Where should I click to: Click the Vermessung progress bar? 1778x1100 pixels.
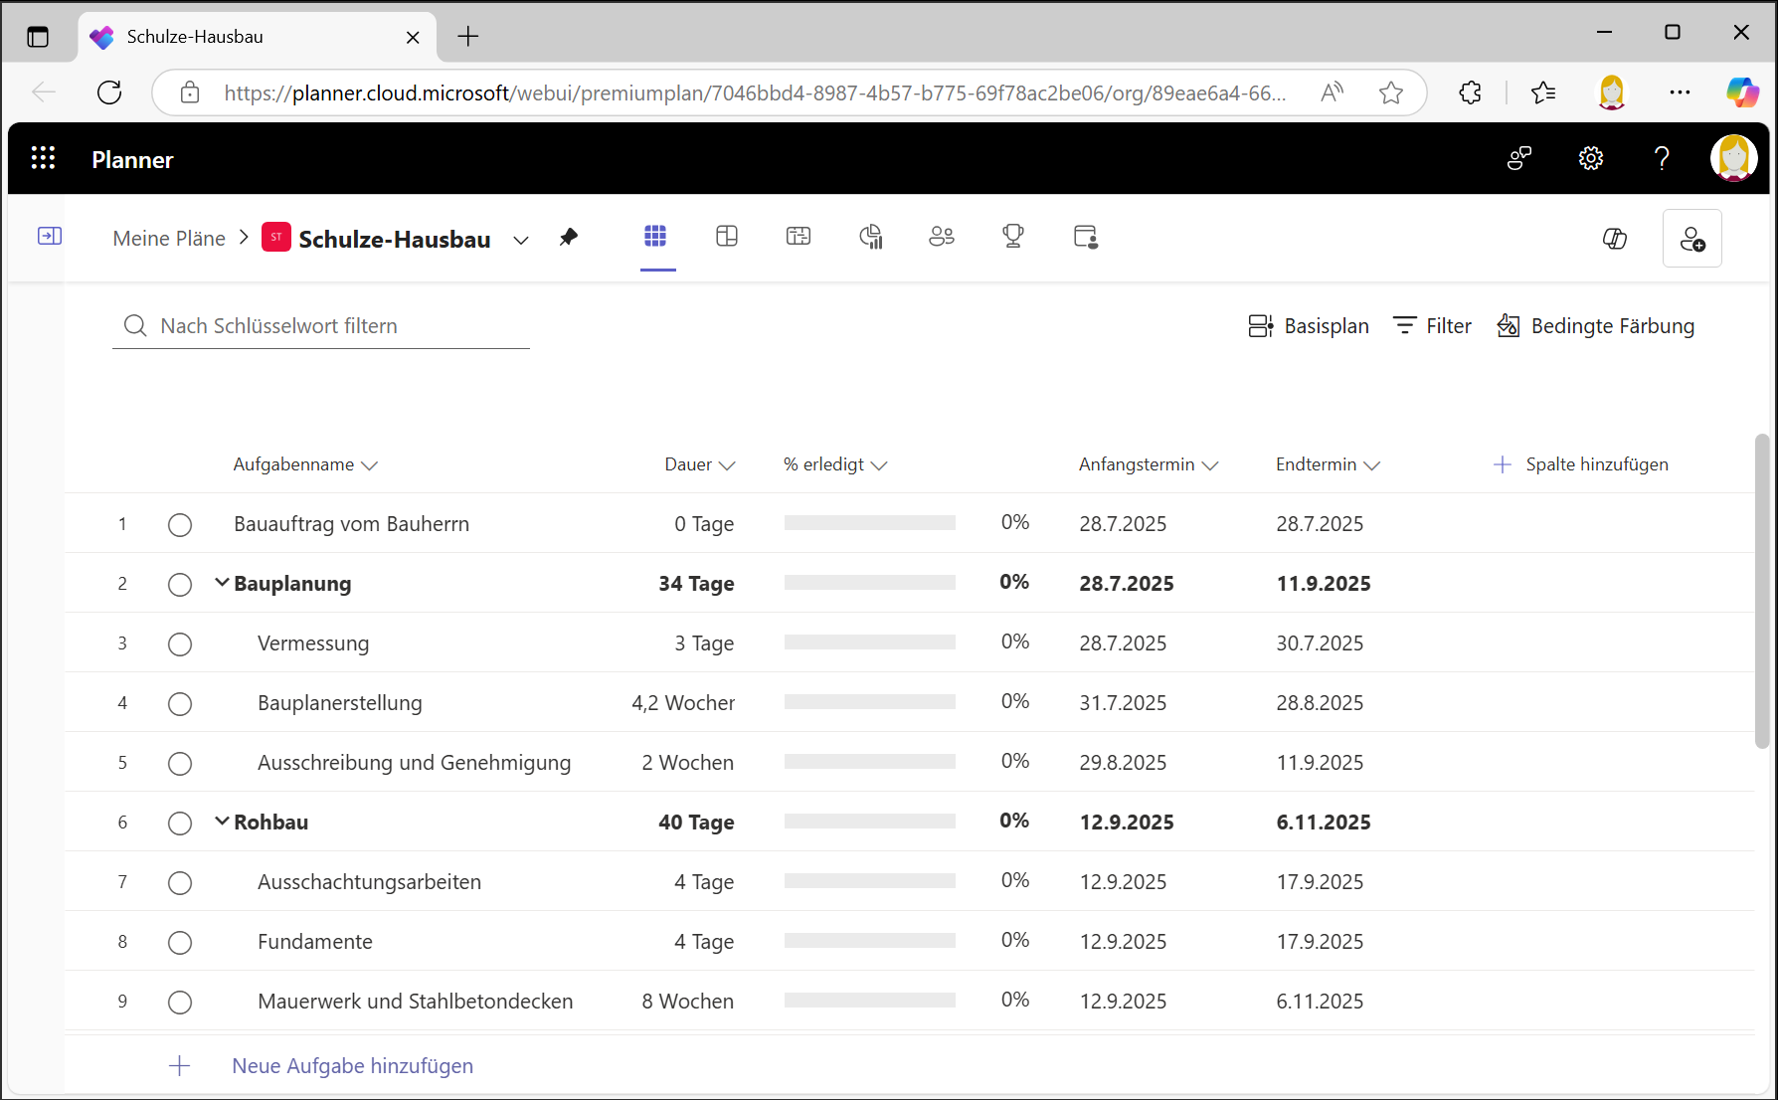click(x=870, y=642)
